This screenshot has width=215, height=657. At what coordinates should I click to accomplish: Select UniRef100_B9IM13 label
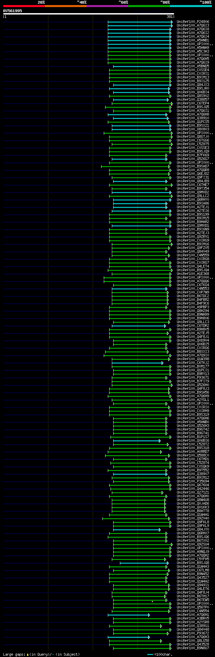(193, 77)
